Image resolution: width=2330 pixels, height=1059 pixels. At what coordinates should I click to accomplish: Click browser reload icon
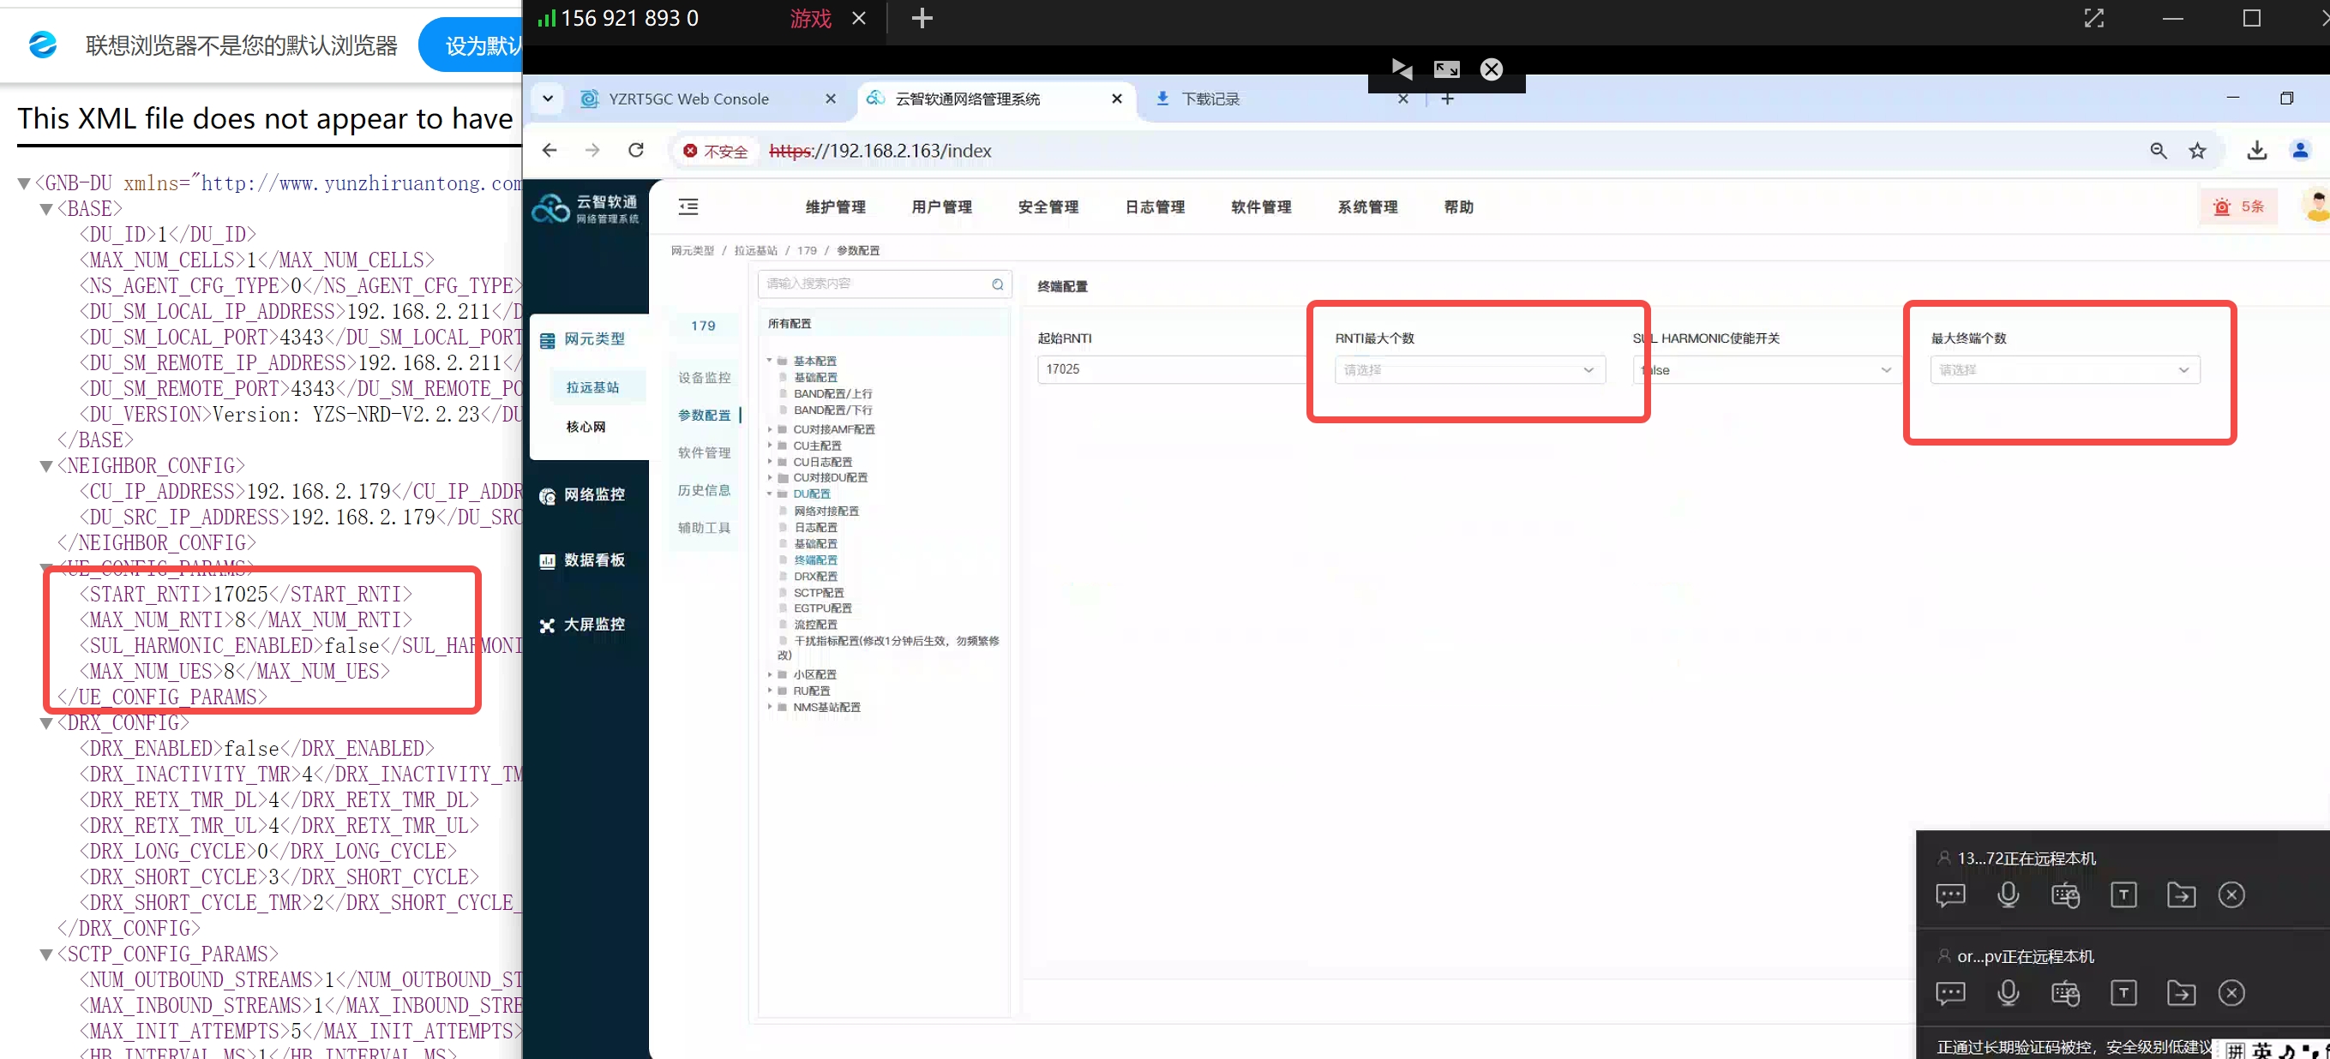[636, 150]
